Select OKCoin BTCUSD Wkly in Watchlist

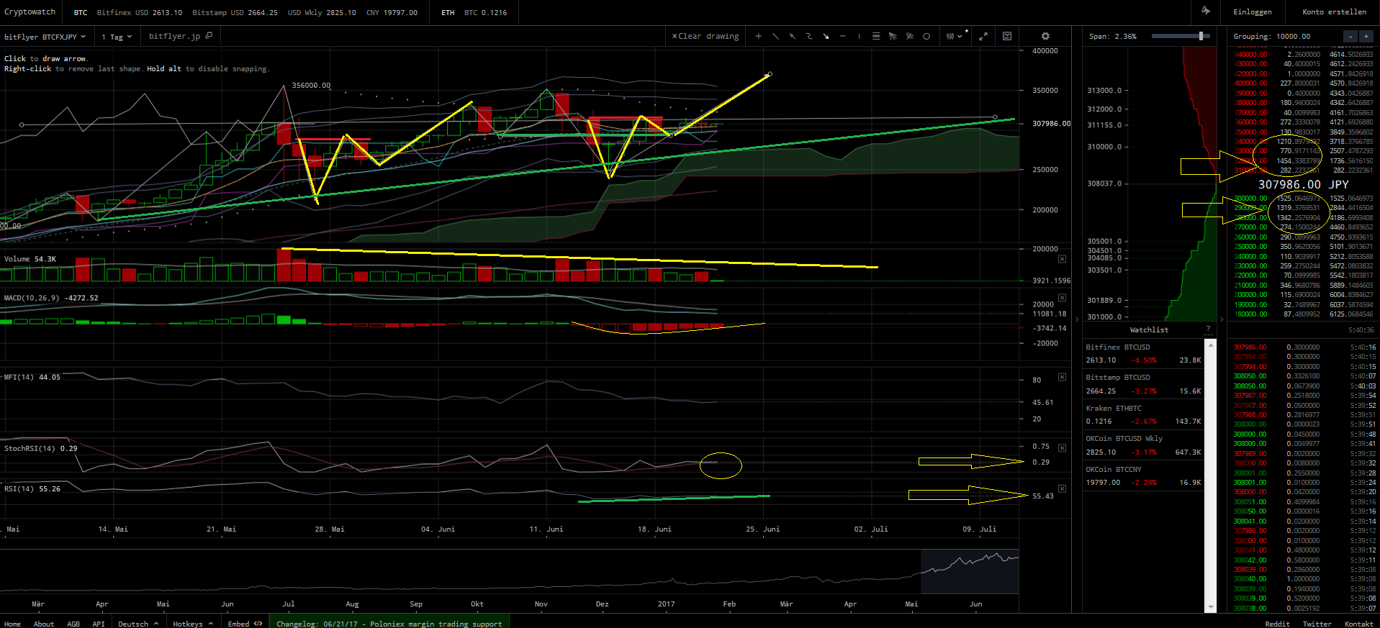point(1144,445)
